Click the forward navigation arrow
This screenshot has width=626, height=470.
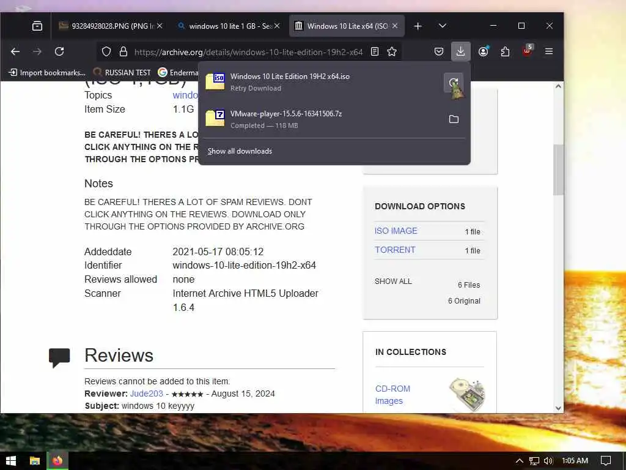(x=37, y=51)
